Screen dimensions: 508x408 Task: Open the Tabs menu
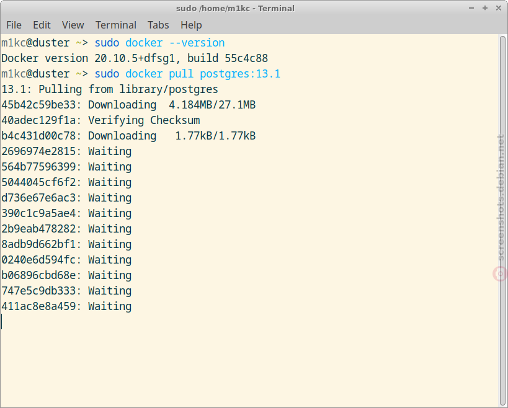point(158,25)
